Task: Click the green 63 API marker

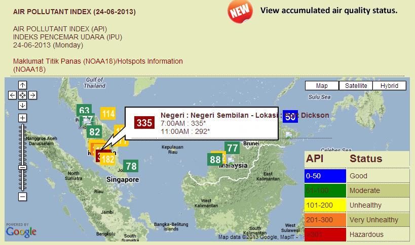Action: tap(84, 110)
